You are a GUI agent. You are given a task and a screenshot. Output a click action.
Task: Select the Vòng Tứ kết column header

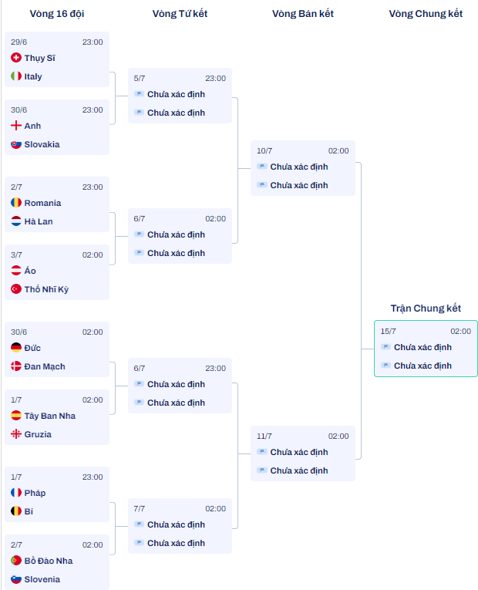180,14
